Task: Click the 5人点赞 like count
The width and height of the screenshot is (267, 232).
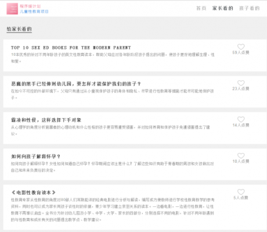Action: [x=241, y=198]
